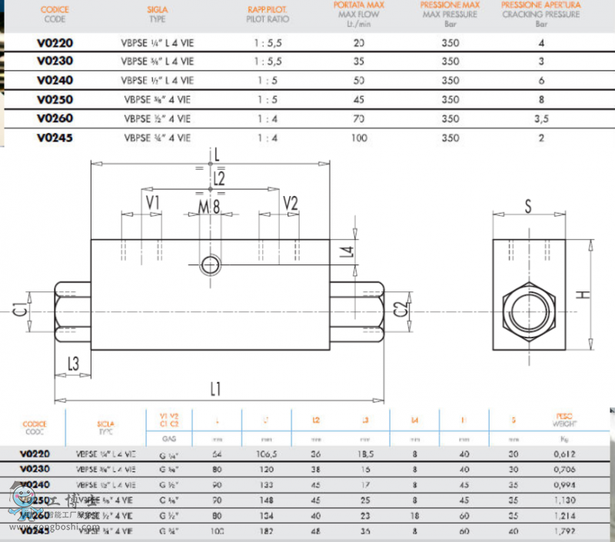The height and width of the screenshot is (542, 615).
Task: Click the V1 port label in the drawing
Action: coord(153,203)
